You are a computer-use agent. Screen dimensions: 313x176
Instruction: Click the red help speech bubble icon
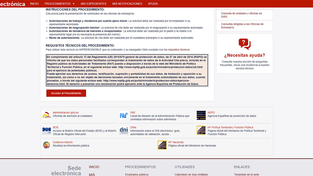pos(244,44)
